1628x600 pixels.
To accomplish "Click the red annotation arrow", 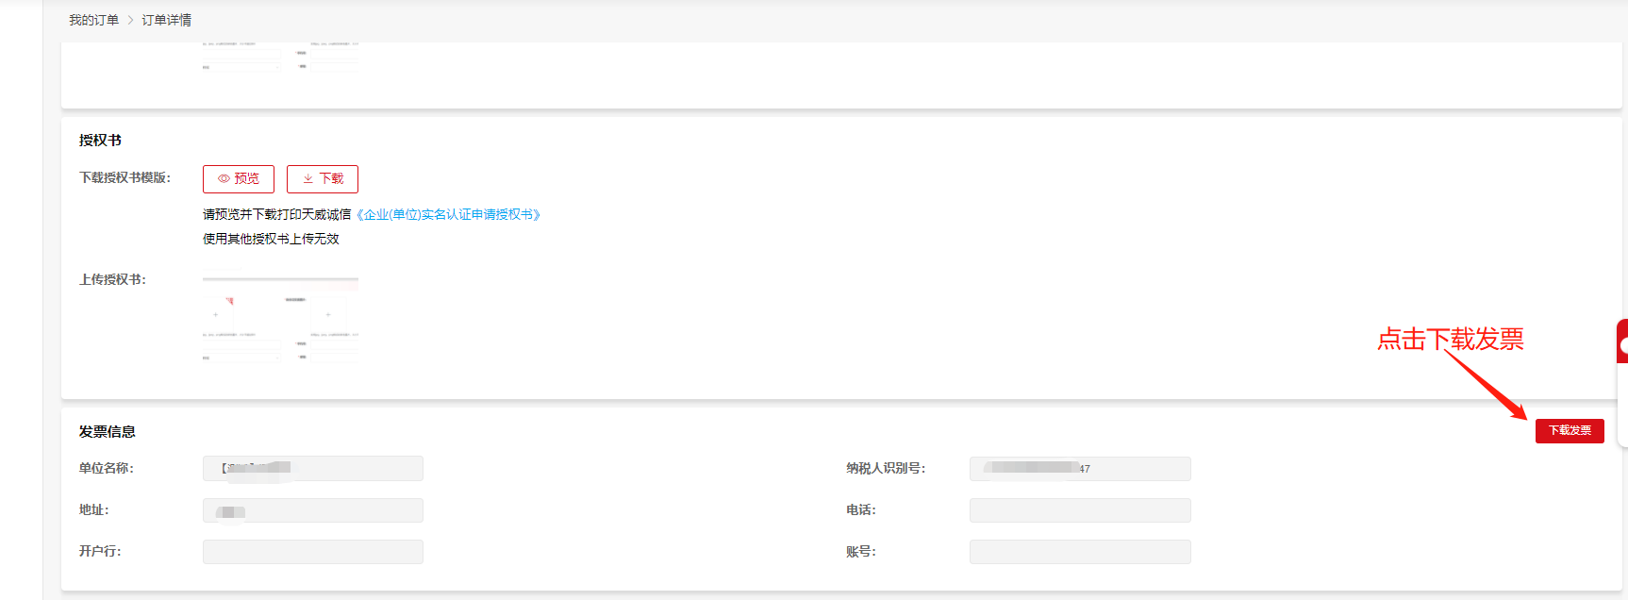I will click(x=1484, y=385).
